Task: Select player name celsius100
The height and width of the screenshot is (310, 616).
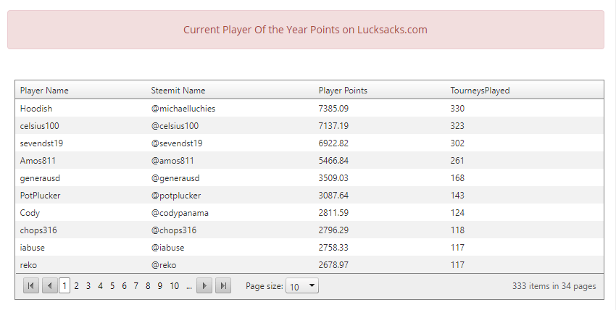Action: click(40, 125)
